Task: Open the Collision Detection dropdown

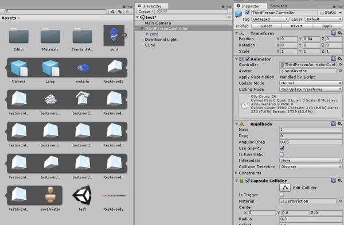Action: pos(311,166)
